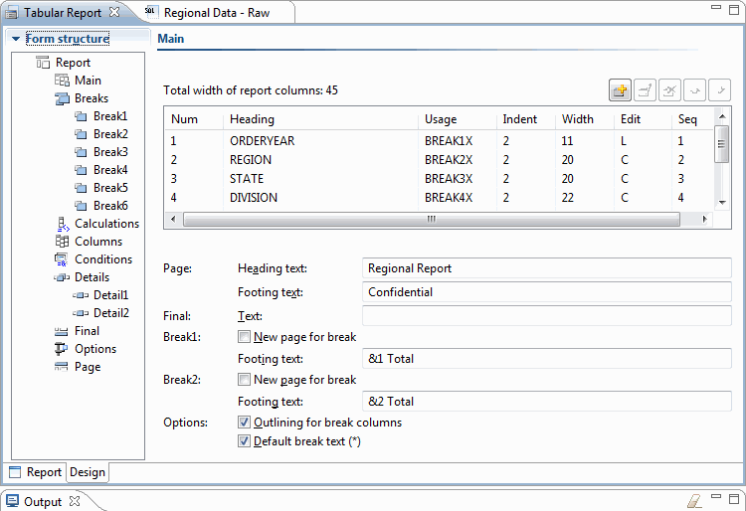
Task: Select the Details node icon
Action: click(62, 277)
